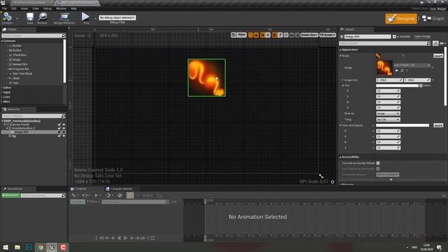The height and width of the screenshot is (252, 448).
Task: Play the animation forward in timeline
Action: click(x=125, y=238)
